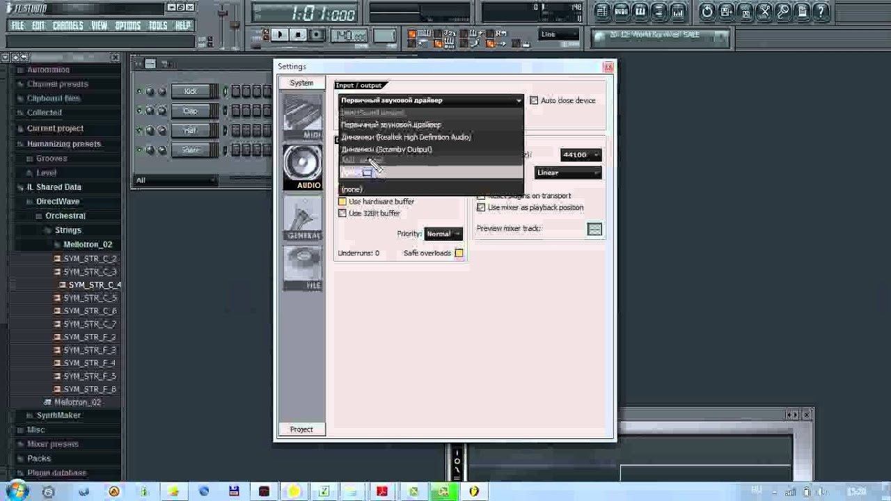Open the mixer view icon in toolbar
This screenshot has width=891, height=501.
click(x=677, y=11)
